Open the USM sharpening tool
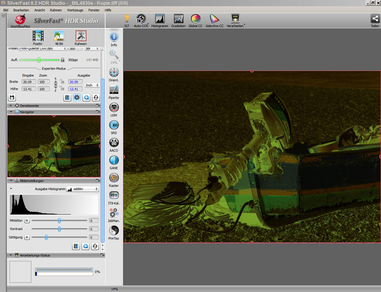The width and height of the screenshot is (381, 292). [114, 107]
